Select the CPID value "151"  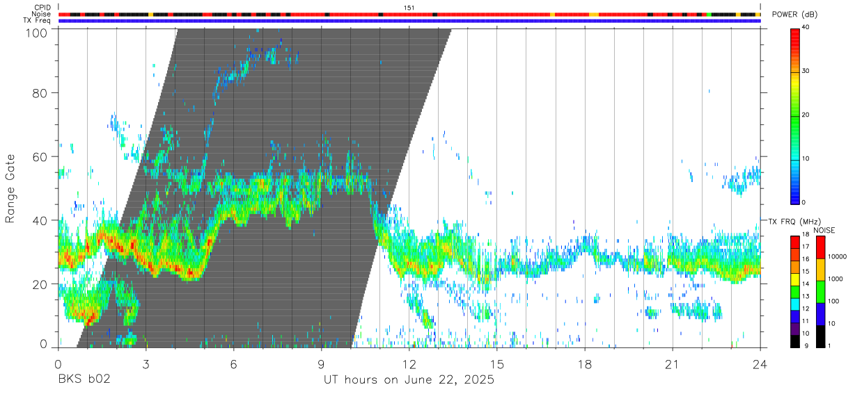pyautogui.click(x=409, y=8)
